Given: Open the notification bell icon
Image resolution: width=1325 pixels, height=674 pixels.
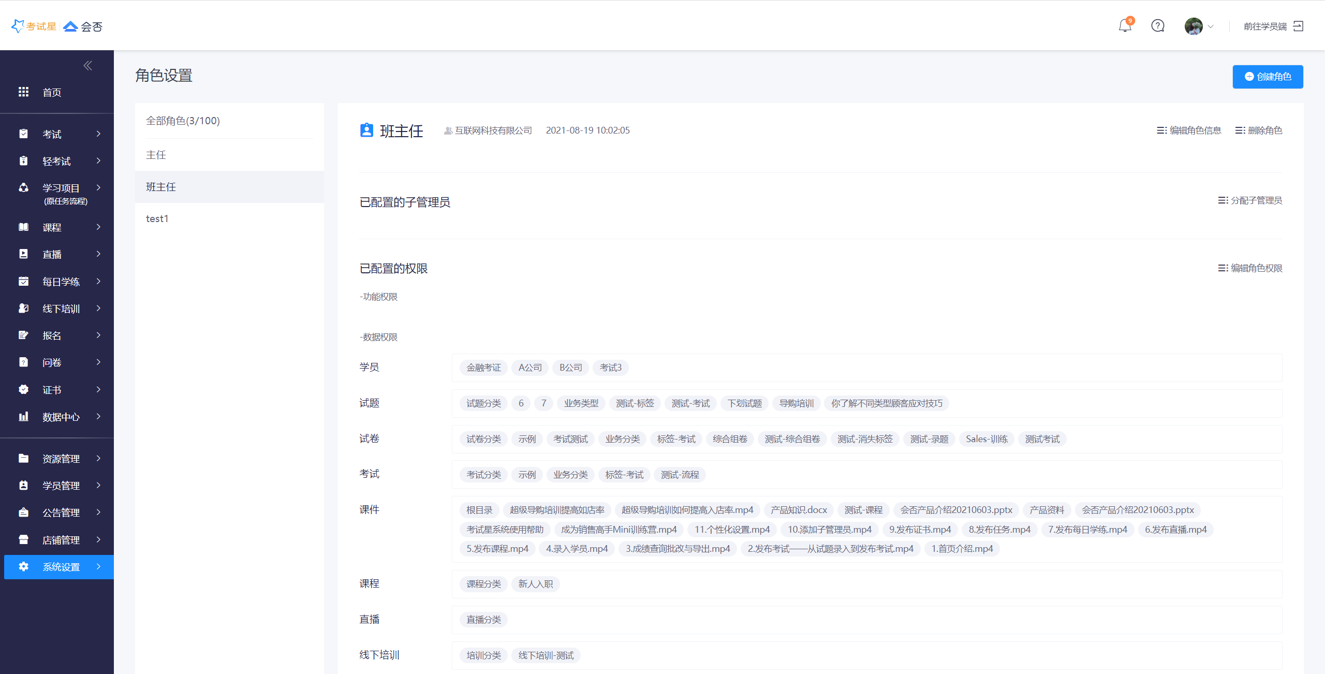Looking at the screenshot, I should (1125, 26).
